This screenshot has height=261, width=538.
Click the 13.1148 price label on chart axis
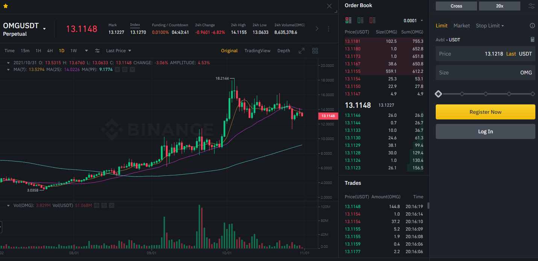pyautogui.click(x=328, y=116)
